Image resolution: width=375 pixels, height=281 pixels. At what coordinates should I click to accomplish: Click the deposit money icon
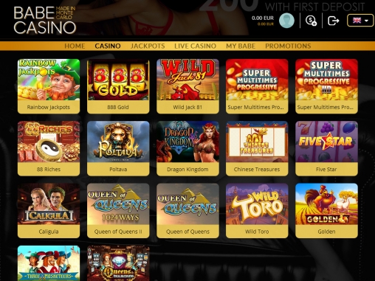coord(311,21)
